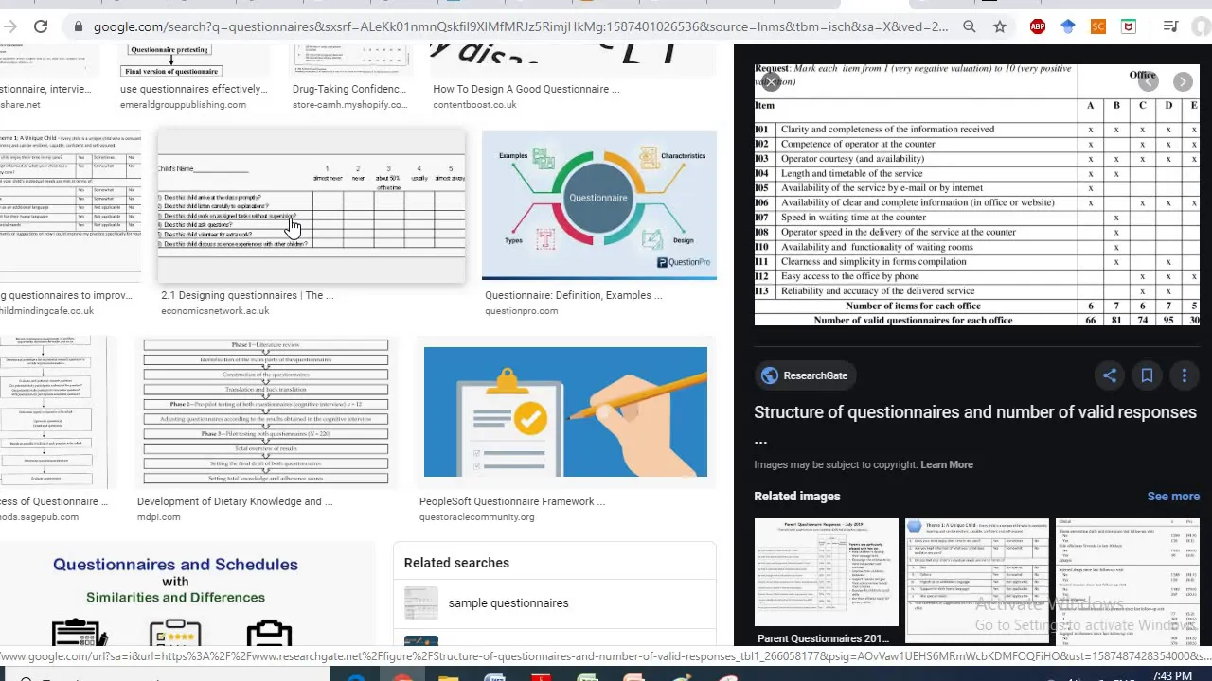Open the Development of Dietary Knowledge flowchart image
Screen dimensions: 1212x681
click(x=266, y=412)
